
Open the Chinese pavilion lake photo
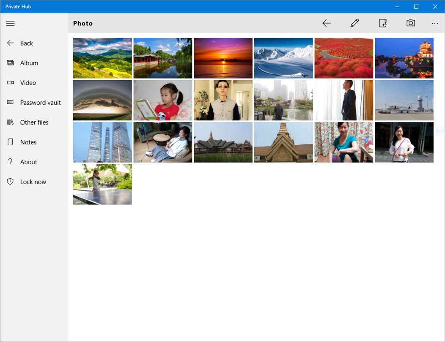pyautogui.click(x=163, y=58)
